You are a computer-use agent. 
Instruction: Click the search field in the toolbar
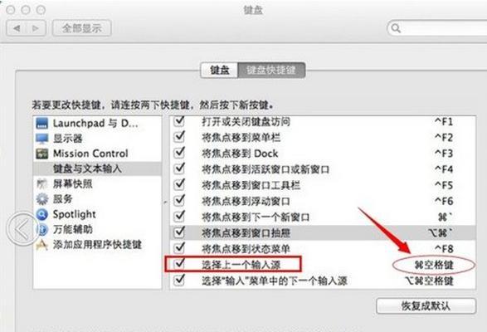437,28
